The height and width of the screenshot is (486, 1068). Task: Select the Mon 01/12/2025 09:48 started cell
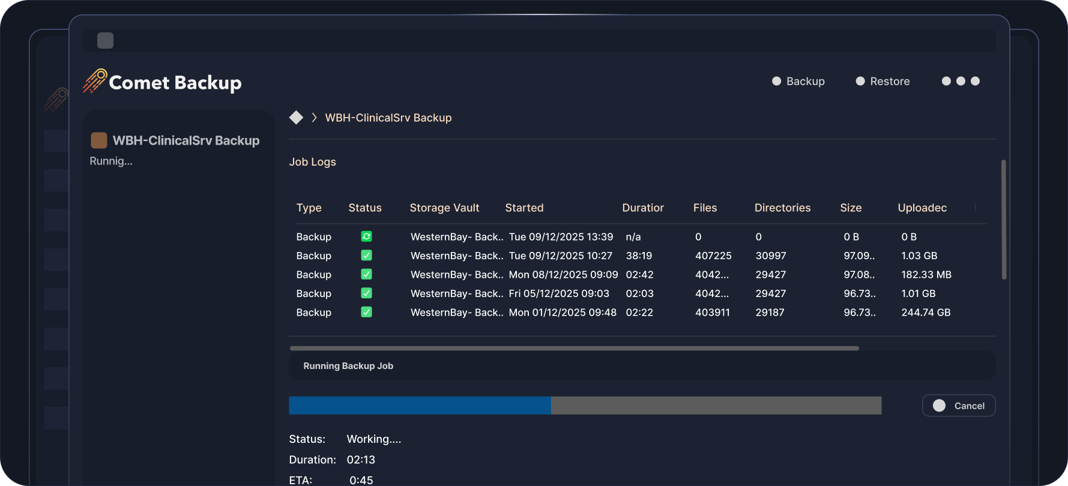click(x=563, y=313)
